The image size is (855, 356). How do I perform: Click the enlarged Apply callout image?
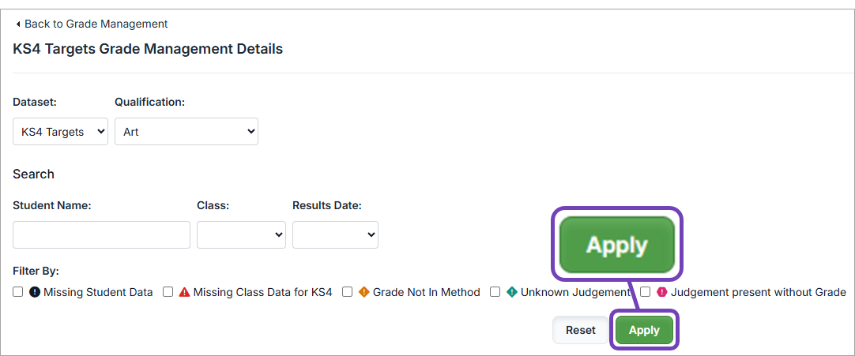616,245
